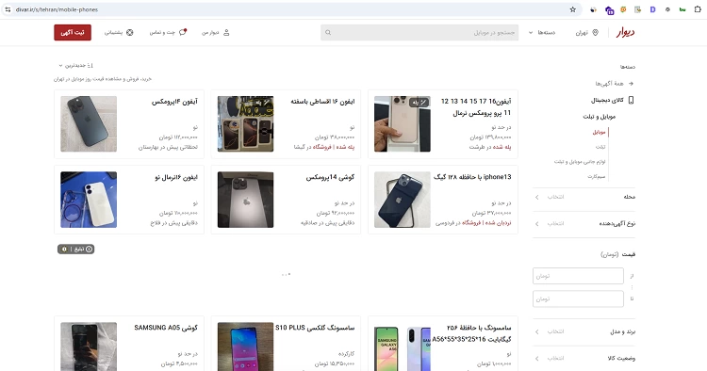This screenshot has width=707, height=371.
Task: Open ad سامسونگ با حافظهٔ ۲۵۶ گیگابایت
Action: tap(443, 344)
